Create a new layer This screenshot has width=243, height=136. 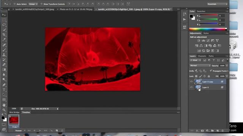[x=218, y=131]
